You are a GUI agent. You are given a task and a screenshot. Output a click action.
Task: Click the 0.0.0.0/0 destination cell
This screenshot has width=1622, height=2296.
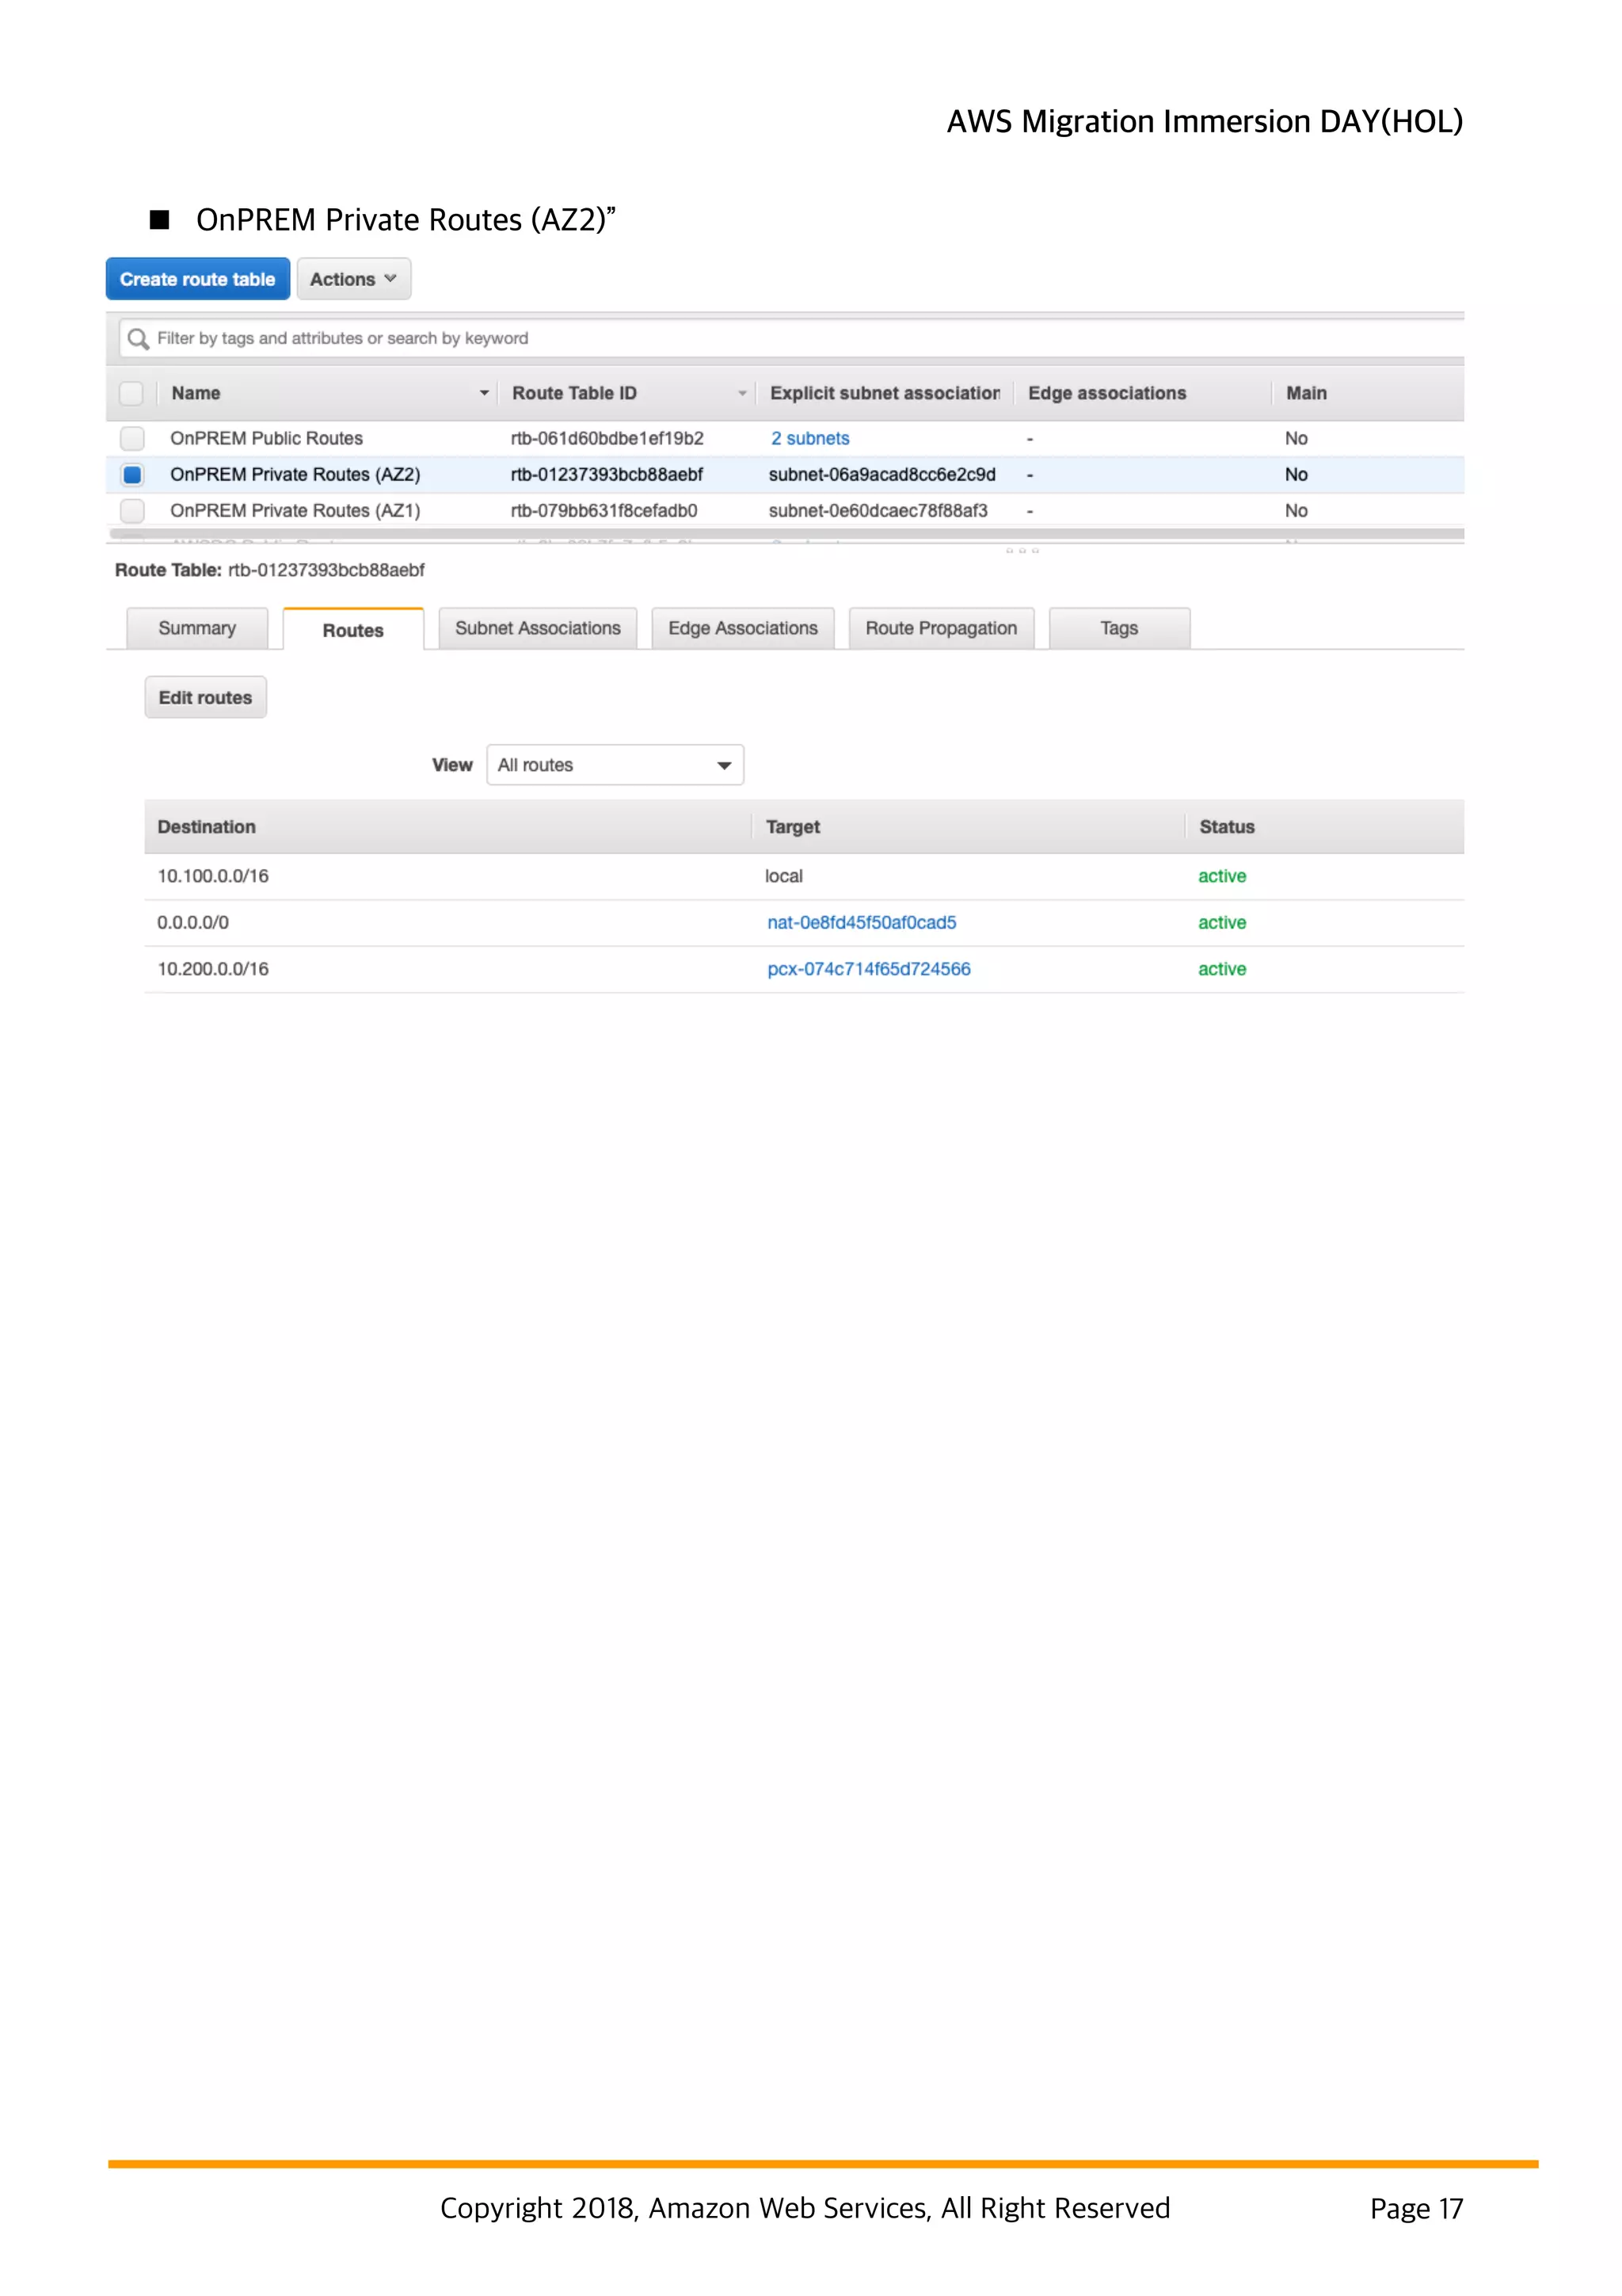pos(193,922)
